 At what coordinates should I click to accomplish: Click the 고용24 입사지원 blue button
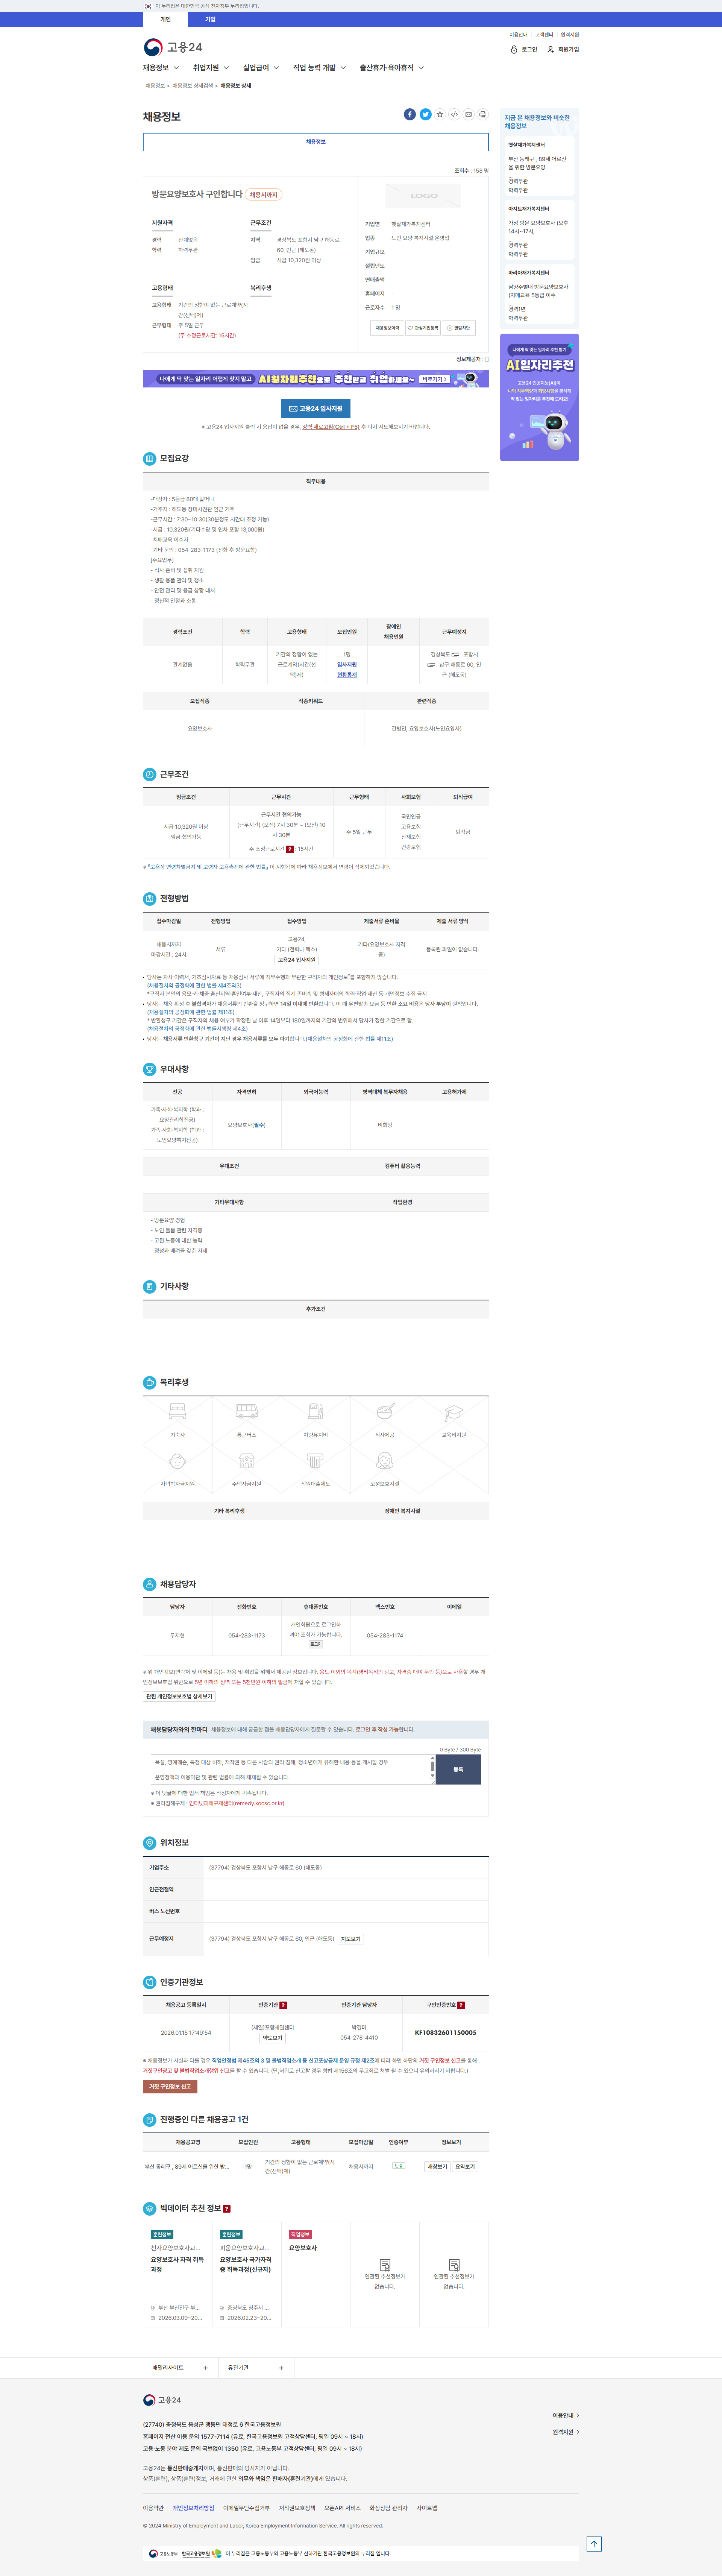[316, 408]
